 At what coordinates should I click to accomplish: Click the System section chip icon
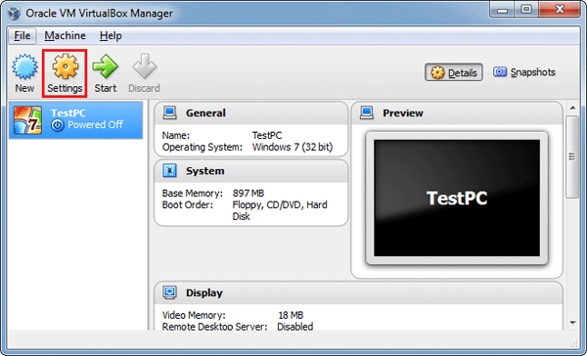click(169, 170)
